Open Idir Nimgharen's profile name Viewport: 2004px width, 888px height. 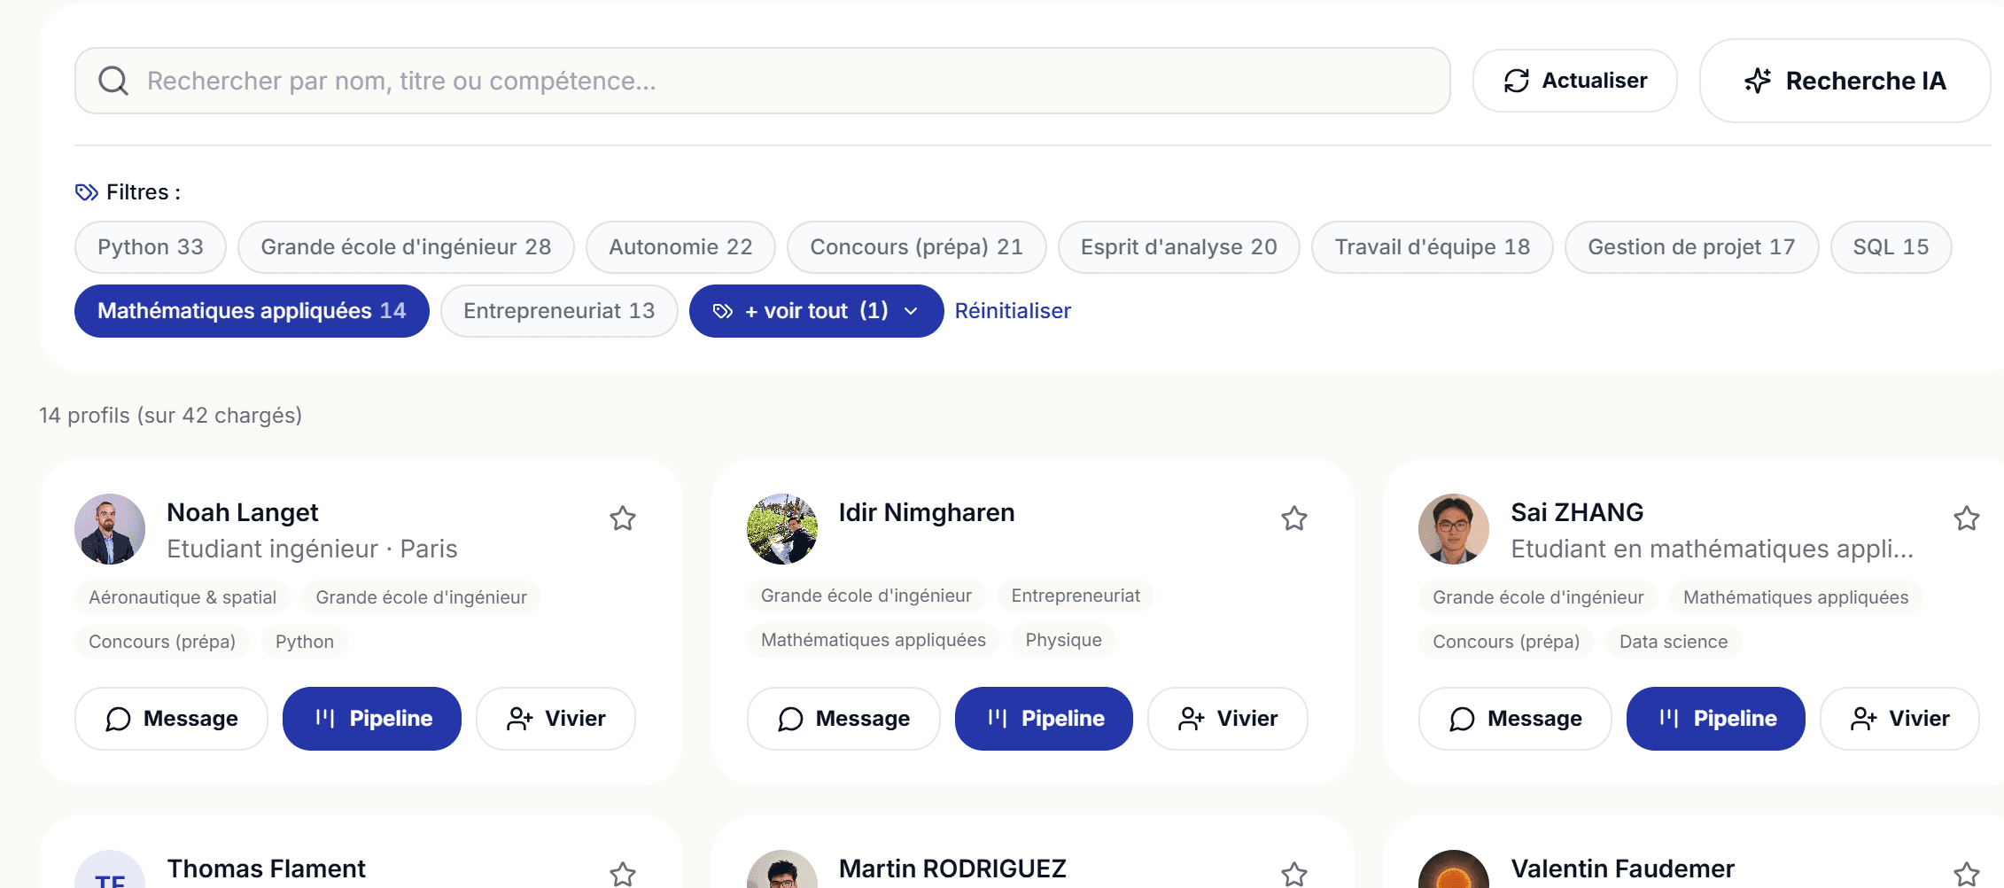(x=927, y=512)
